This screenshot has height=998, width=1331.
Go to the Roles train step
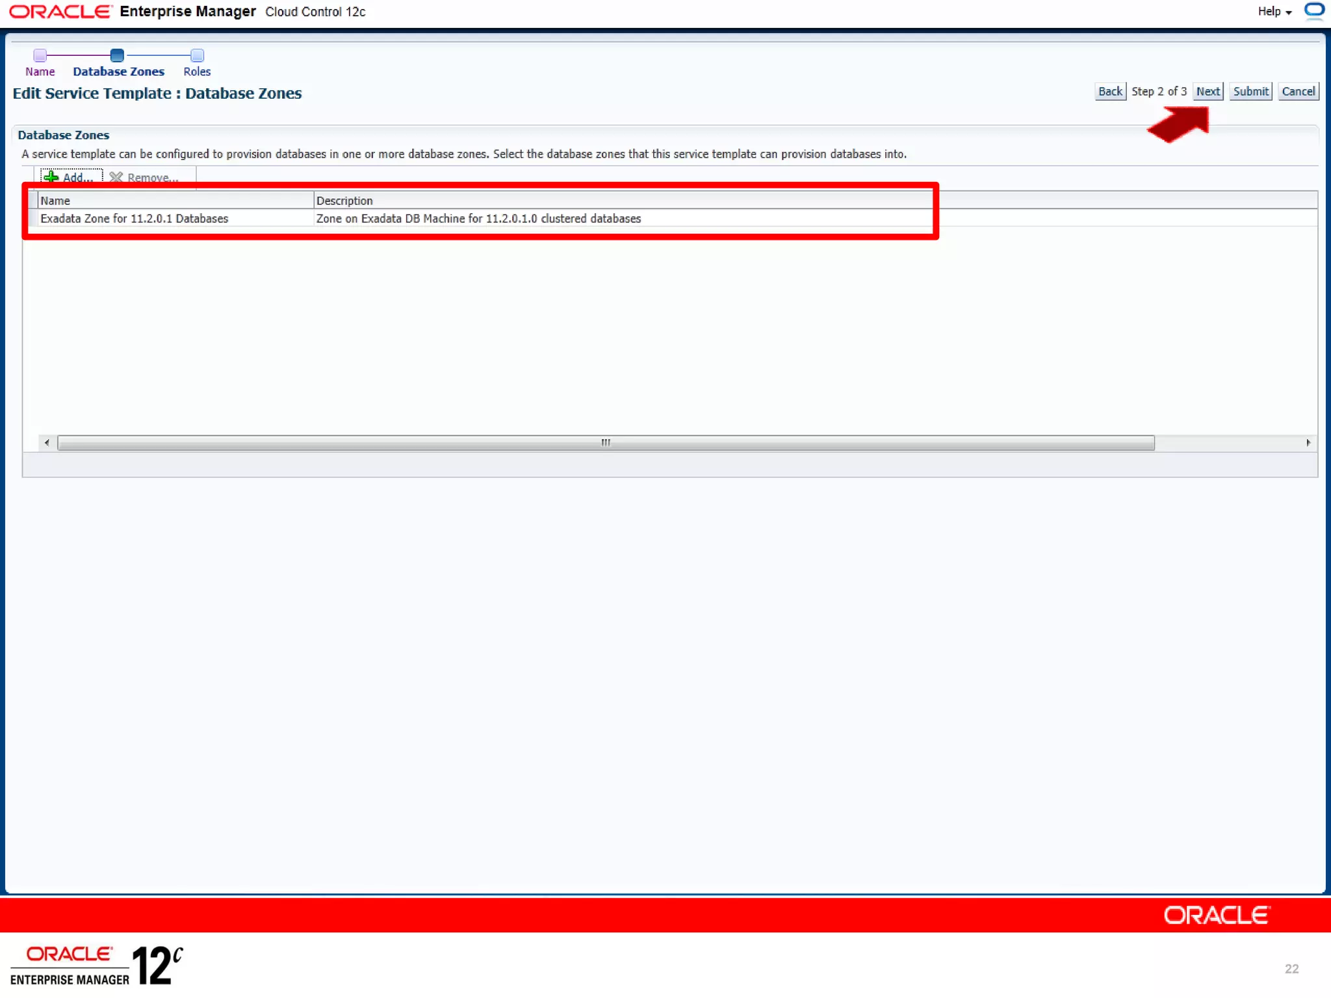coord(197,71)
